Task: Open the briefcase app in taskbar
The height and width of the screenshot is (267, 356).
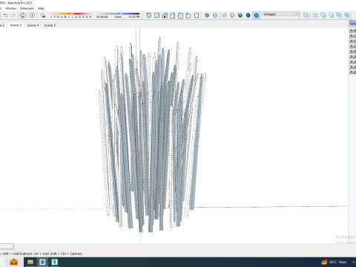Action: 14,262
